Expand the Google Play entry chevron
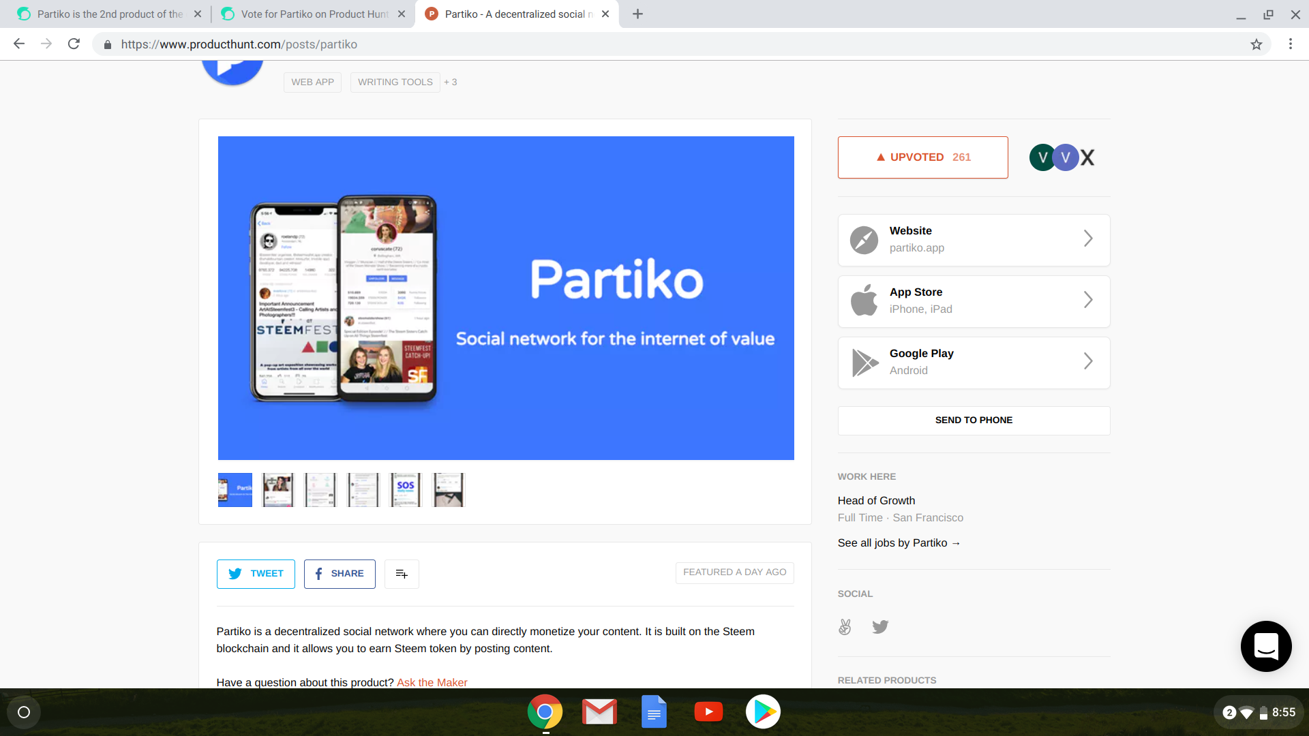This screenshot has width=1309, height=736. [1088, 362]
